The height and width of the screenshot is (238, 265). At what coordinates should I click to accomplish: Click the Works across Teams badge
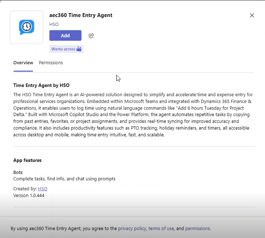pyautogui.click(x=66, y=49)
